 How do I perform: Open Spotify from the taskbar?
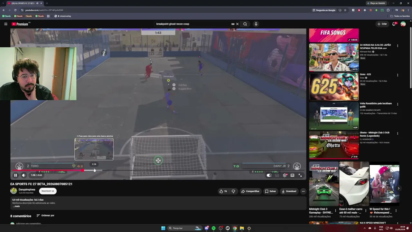[213, 228]
